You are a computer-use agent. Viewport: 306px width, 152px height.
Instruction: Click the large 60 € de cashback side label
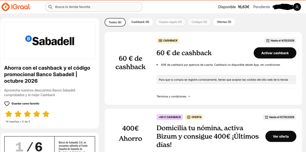point(131,63)
